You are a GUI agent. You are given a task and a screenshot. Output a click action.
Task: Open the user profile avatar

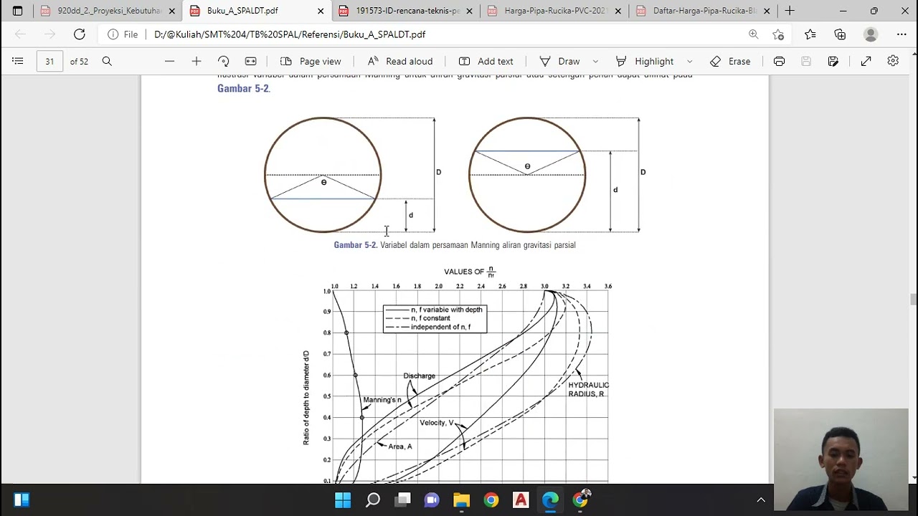click(871, 34)
